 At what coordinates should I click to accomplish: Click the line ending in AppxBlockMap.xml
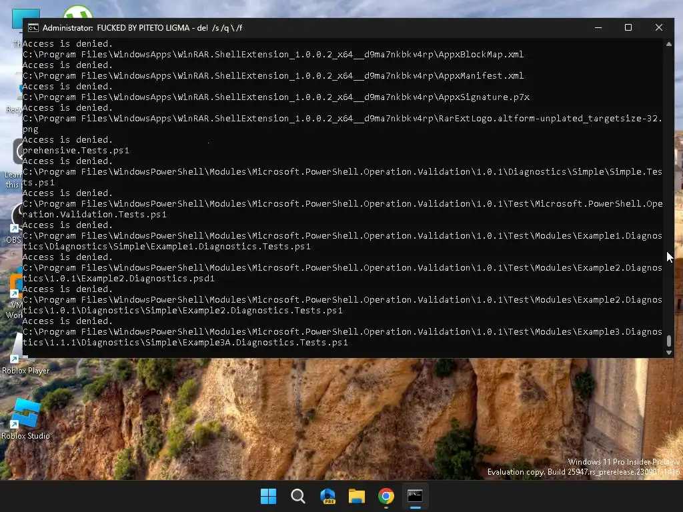coord(273,55)
